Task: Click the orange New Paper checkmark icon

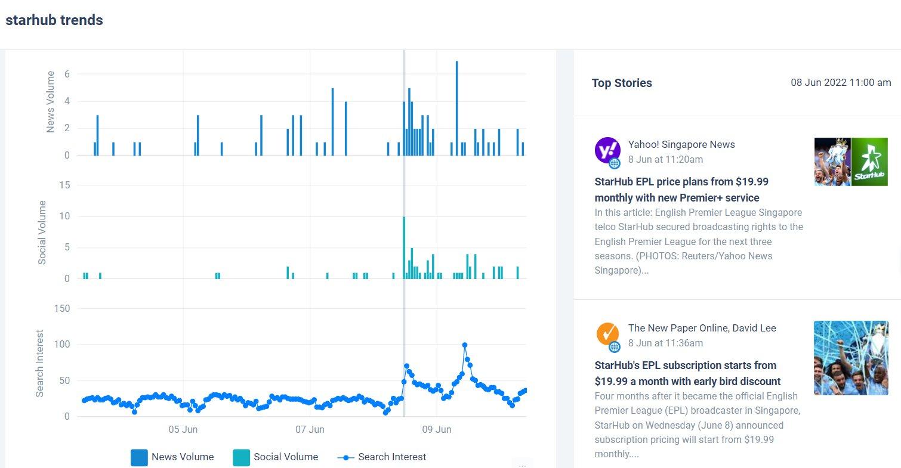Action: coord(607,333)
